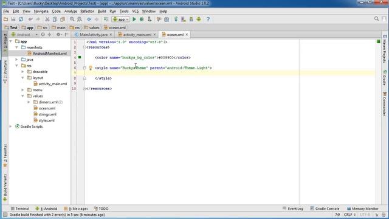This screenshot has height=219, width=389.
Task: Expand the Gradle Scripts node
Action: [x=11, y=127]
